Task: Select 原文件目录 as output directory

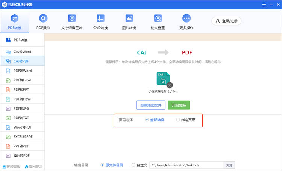Action: tap(103, 165)
